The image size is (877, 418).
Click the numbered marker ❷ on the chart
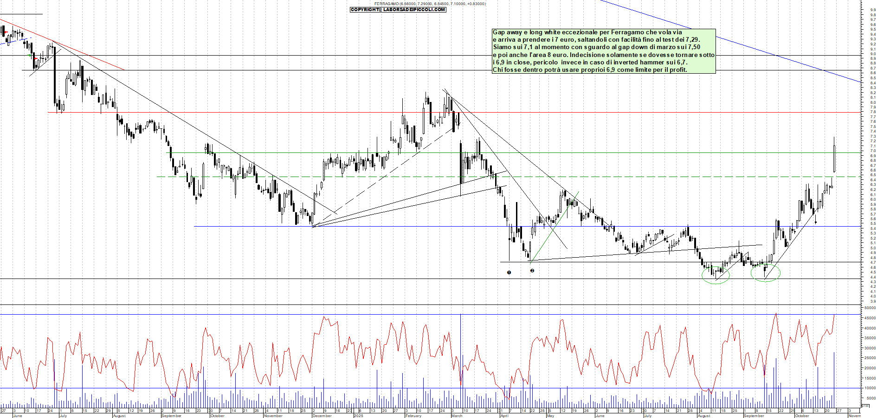(x=532, y=271)
